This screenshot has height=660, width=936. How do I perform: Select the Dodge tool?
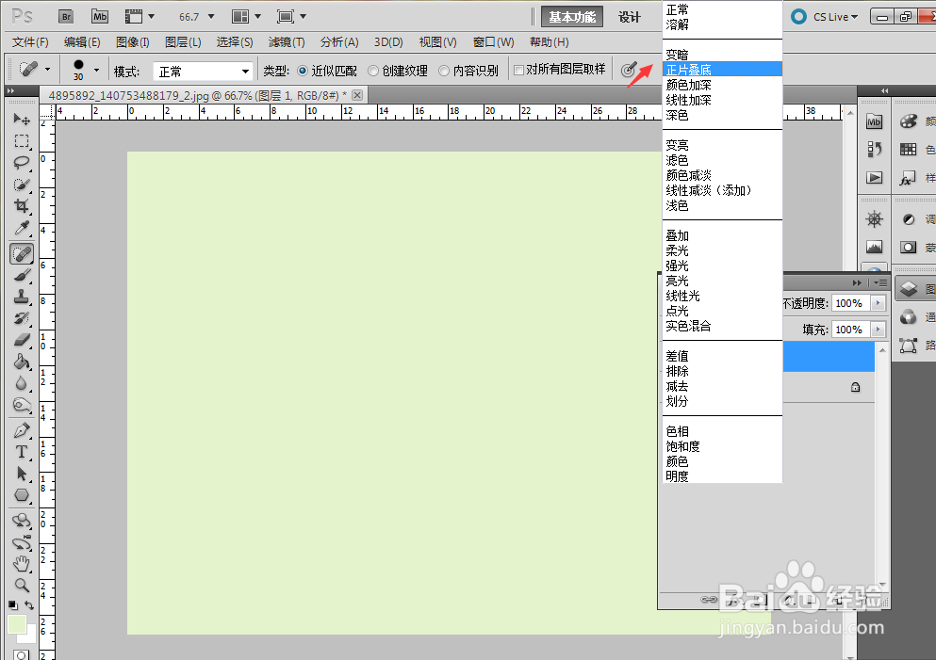click(x=22, y=406)
